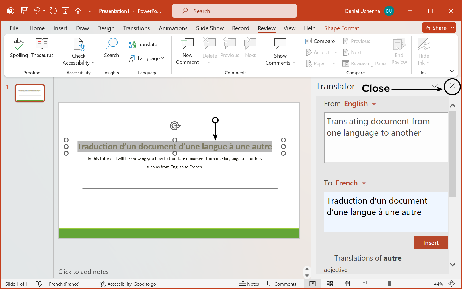Screen dimensions: 462x289
Task: Select the slide 1 thumbnail
Action: point(30,93)
